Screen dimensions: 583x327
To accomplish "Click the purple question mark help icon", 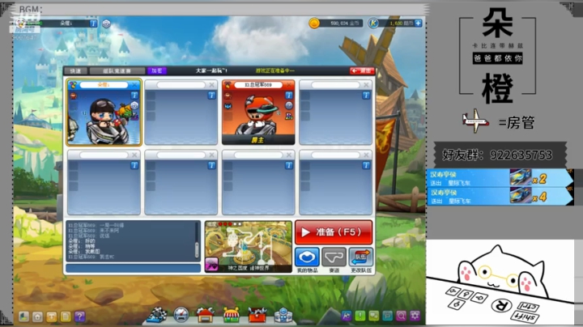I will 79,316.
